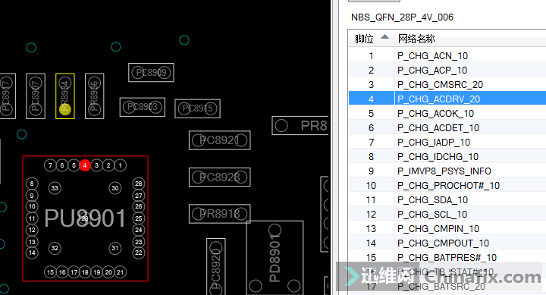
Task: Click pin 11 on PU8901
Action: coord(32,218)
